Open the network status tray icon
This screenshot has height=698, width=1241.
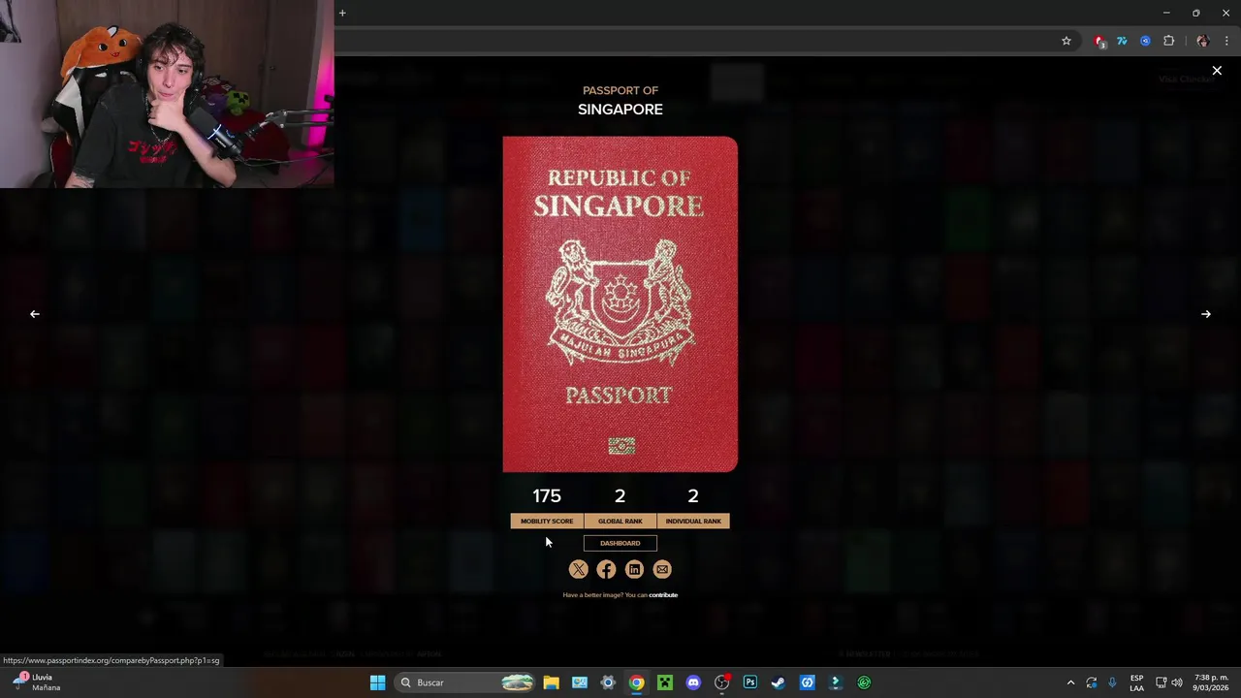(x=1161, y=682)
